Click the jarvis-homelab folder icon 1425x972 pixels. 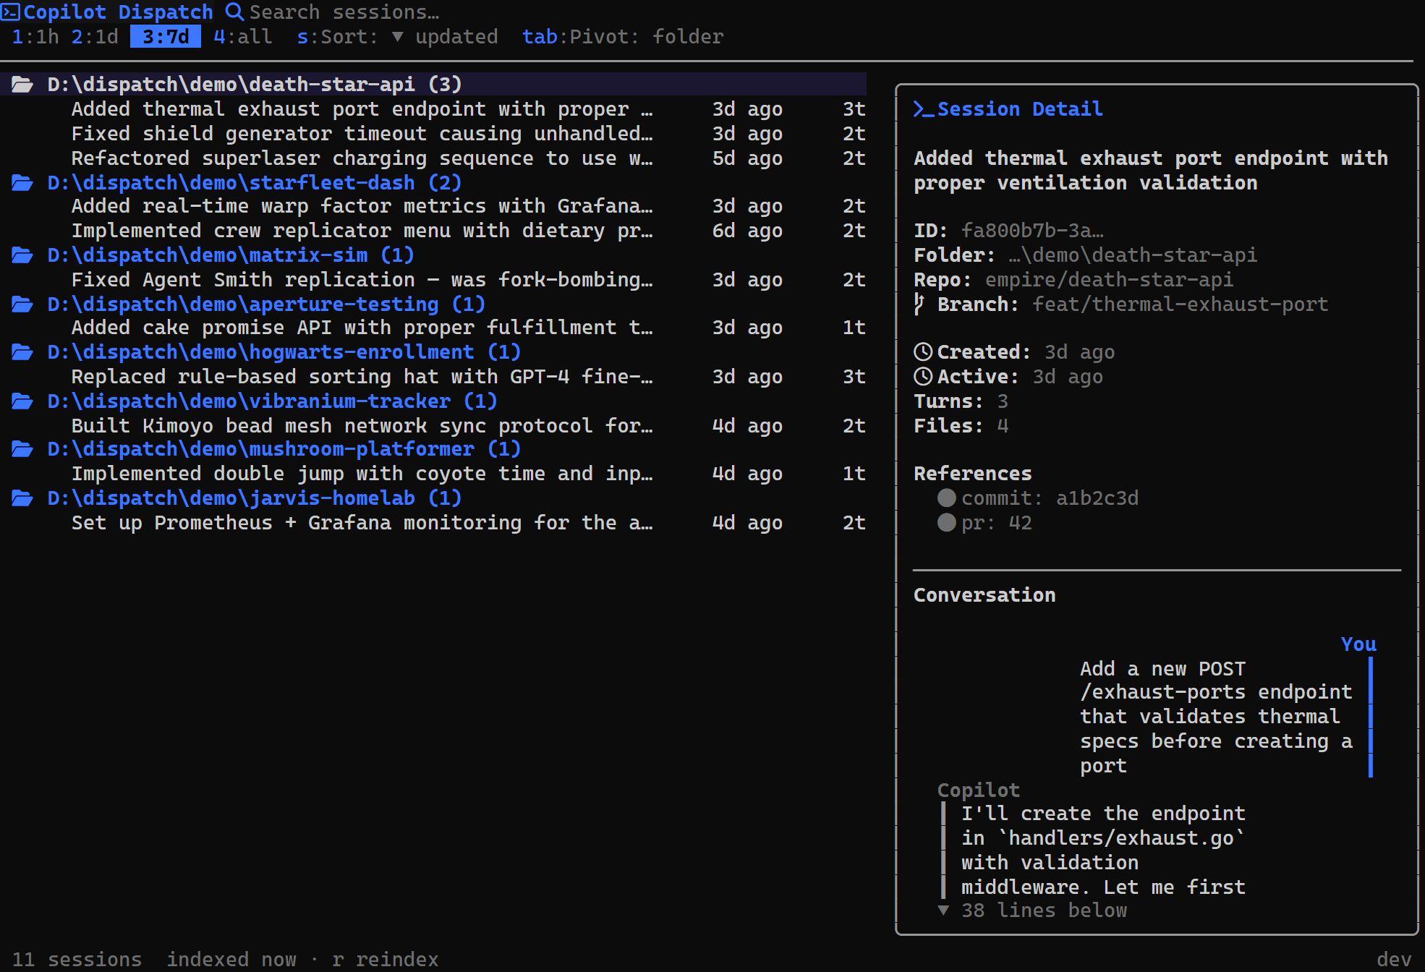pyautogui.click(x=22, y=498)
